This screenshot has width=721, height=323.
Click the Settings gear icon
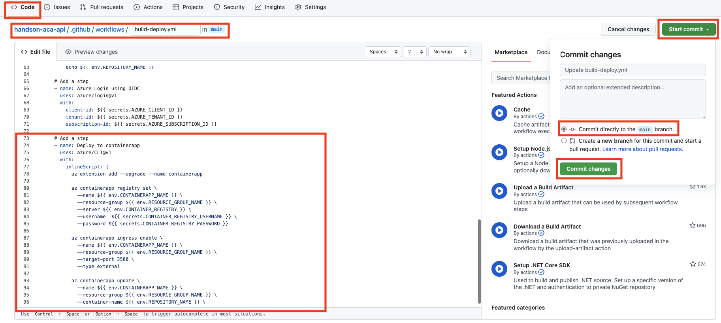click(298, 7)
